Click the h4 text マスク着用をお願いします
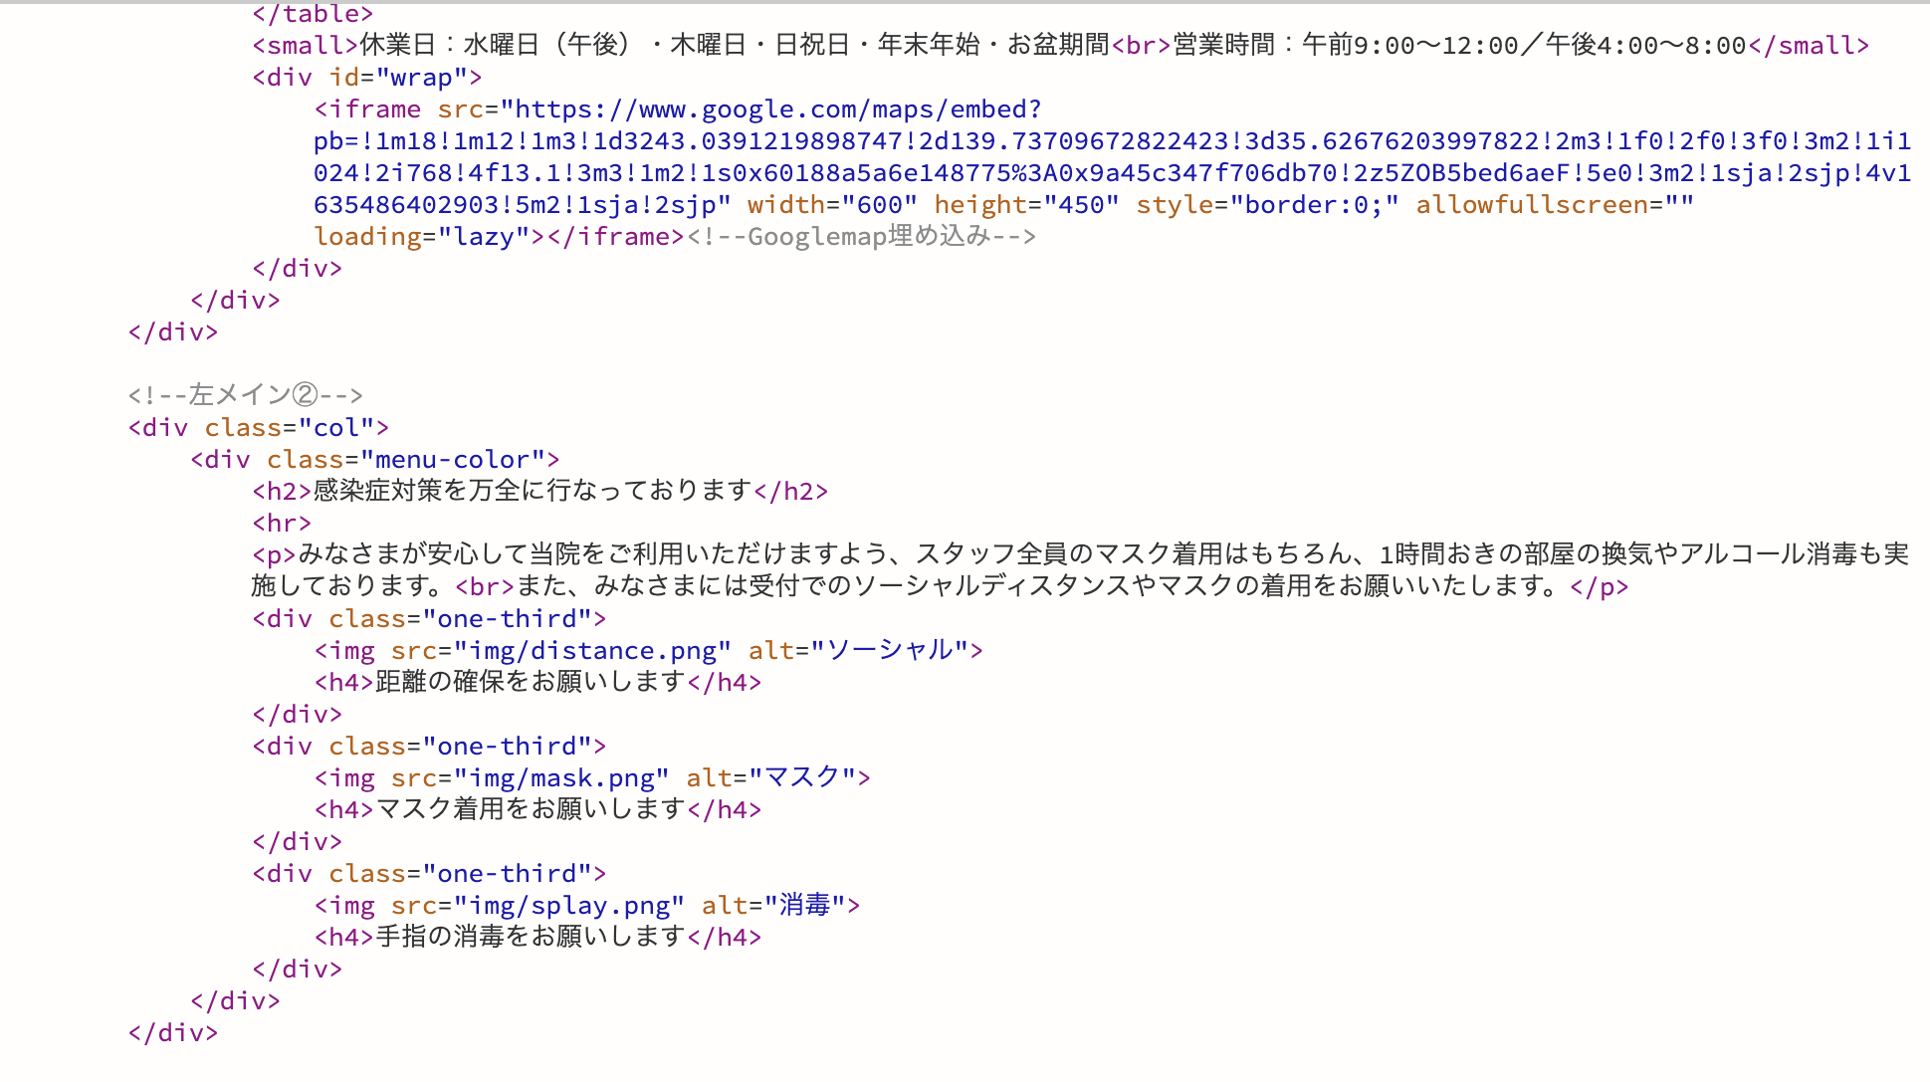Viewport: 1930px width, 1082px height. point(531,809)
